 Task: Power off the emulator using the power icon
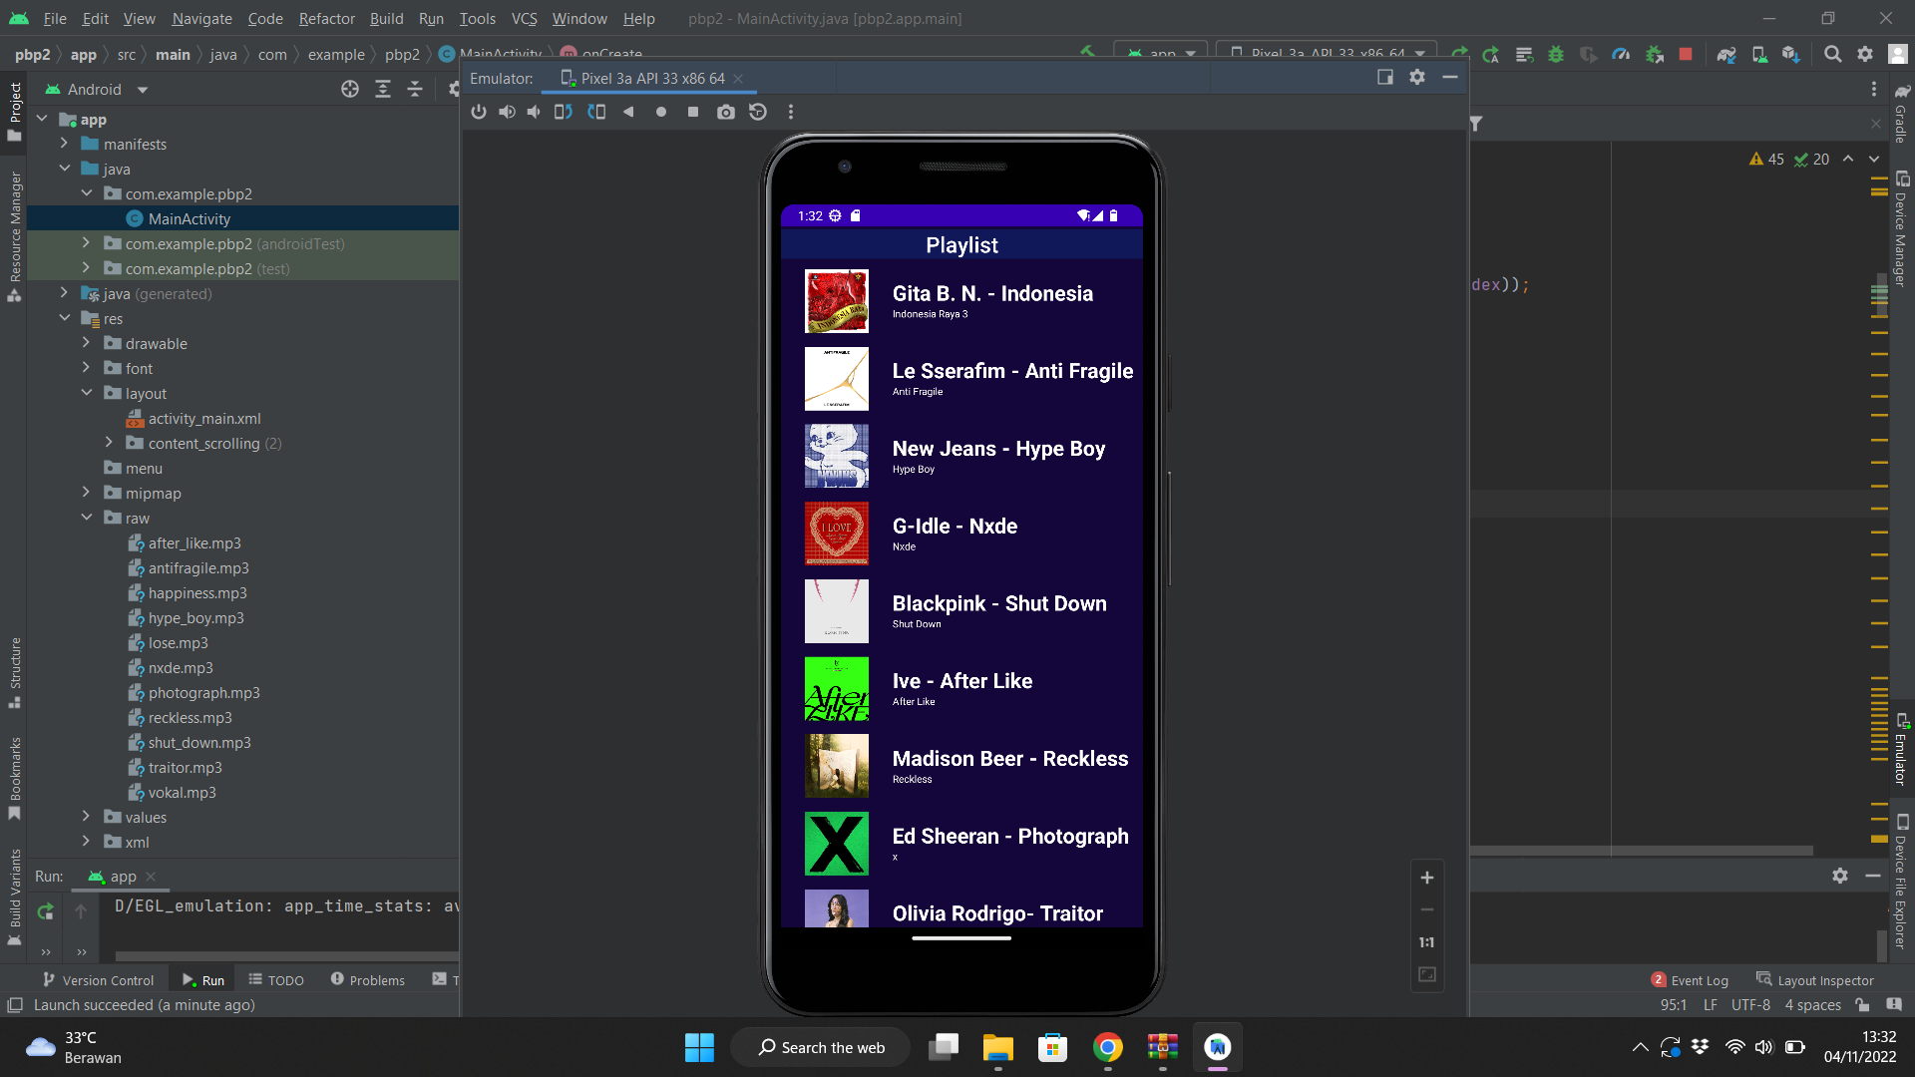coord(479,112)
